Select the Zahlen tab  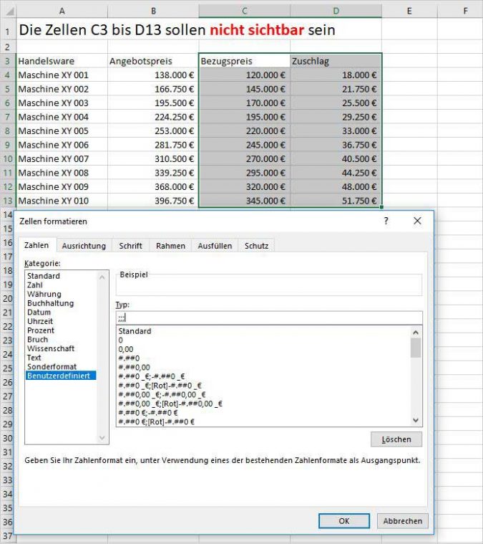(x=36, y=245)
